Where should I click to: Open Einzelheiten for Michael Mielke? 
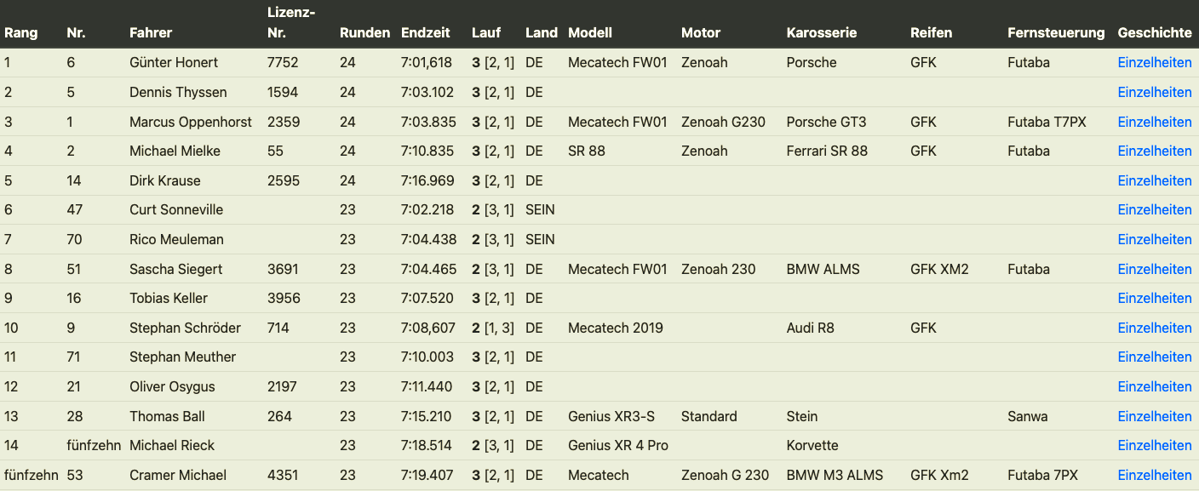[1154, 151]
